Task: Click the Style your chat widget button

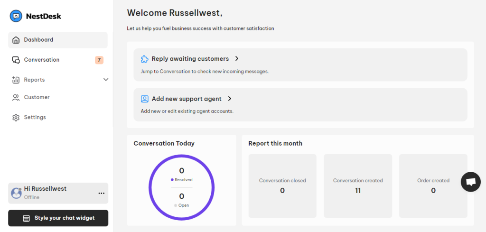Action: (x=58, y=218)
